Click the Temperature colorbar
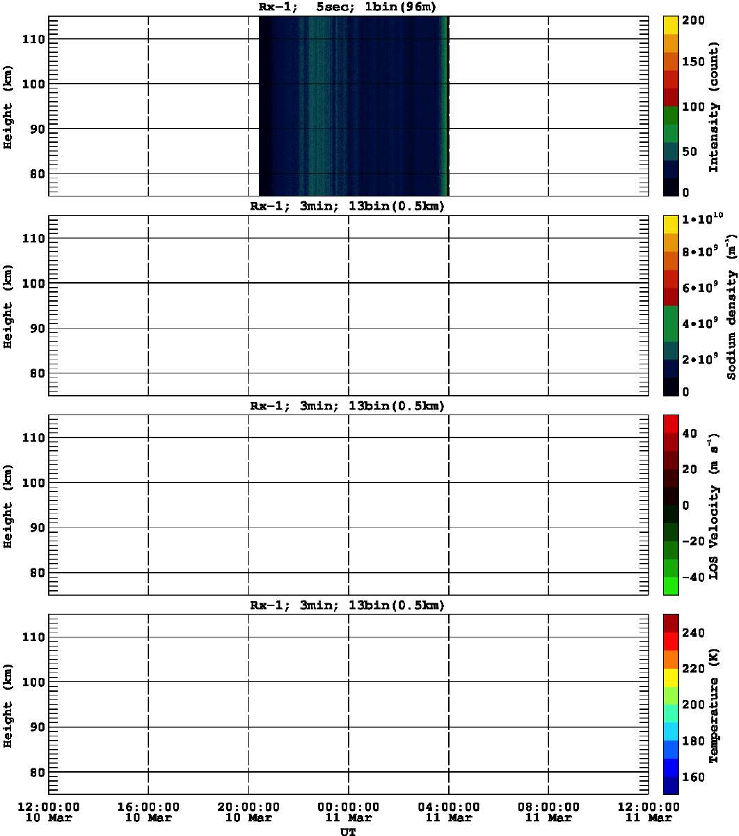Image resolution: width=739 pixels, height=836 pixels. (x=671, y=704)
